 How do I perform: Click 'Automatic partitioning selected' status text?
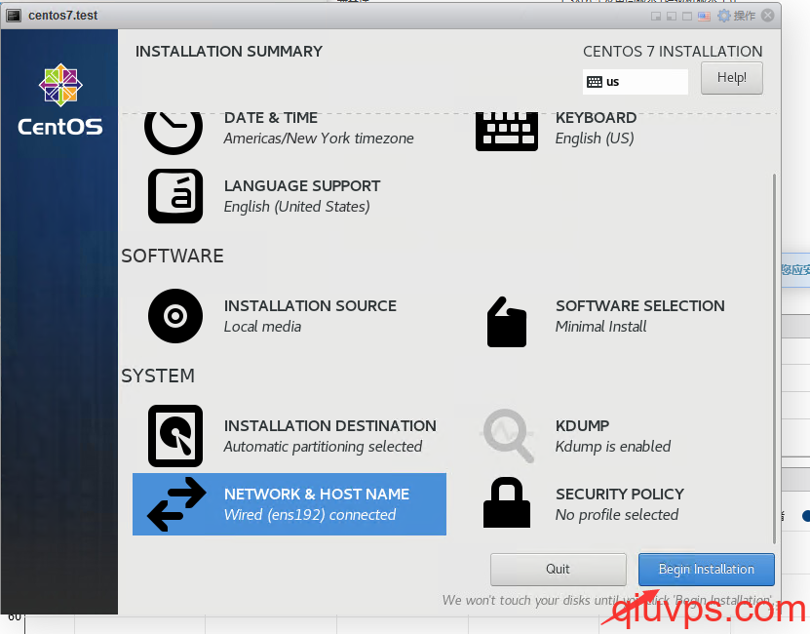pos(323,447)
